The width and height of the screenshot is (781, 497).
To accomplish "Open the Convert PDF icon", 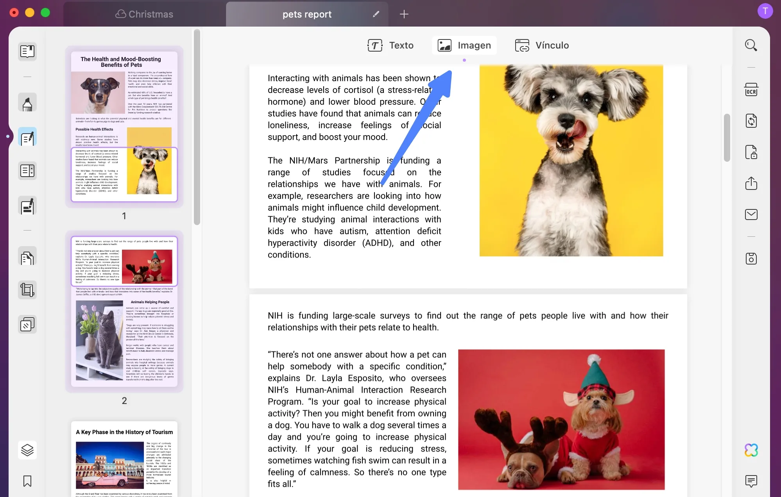I will pos(751,121).
